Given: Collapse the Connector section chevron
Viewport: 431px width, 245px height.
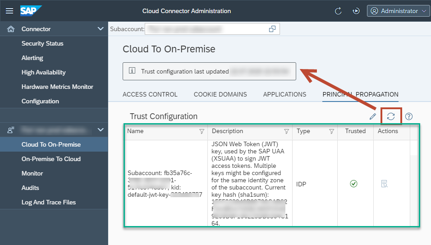Looking at the screenshot, I should [x=101, y=28].
